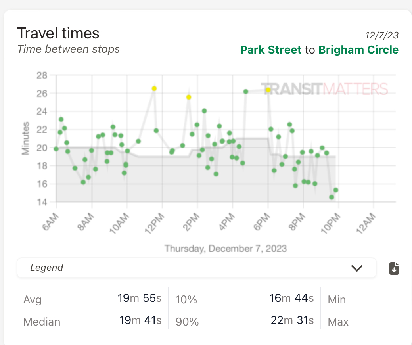Viewport: 412px width, 345px height.
Task: Click the Park Street station link
Action: point(271,50)
